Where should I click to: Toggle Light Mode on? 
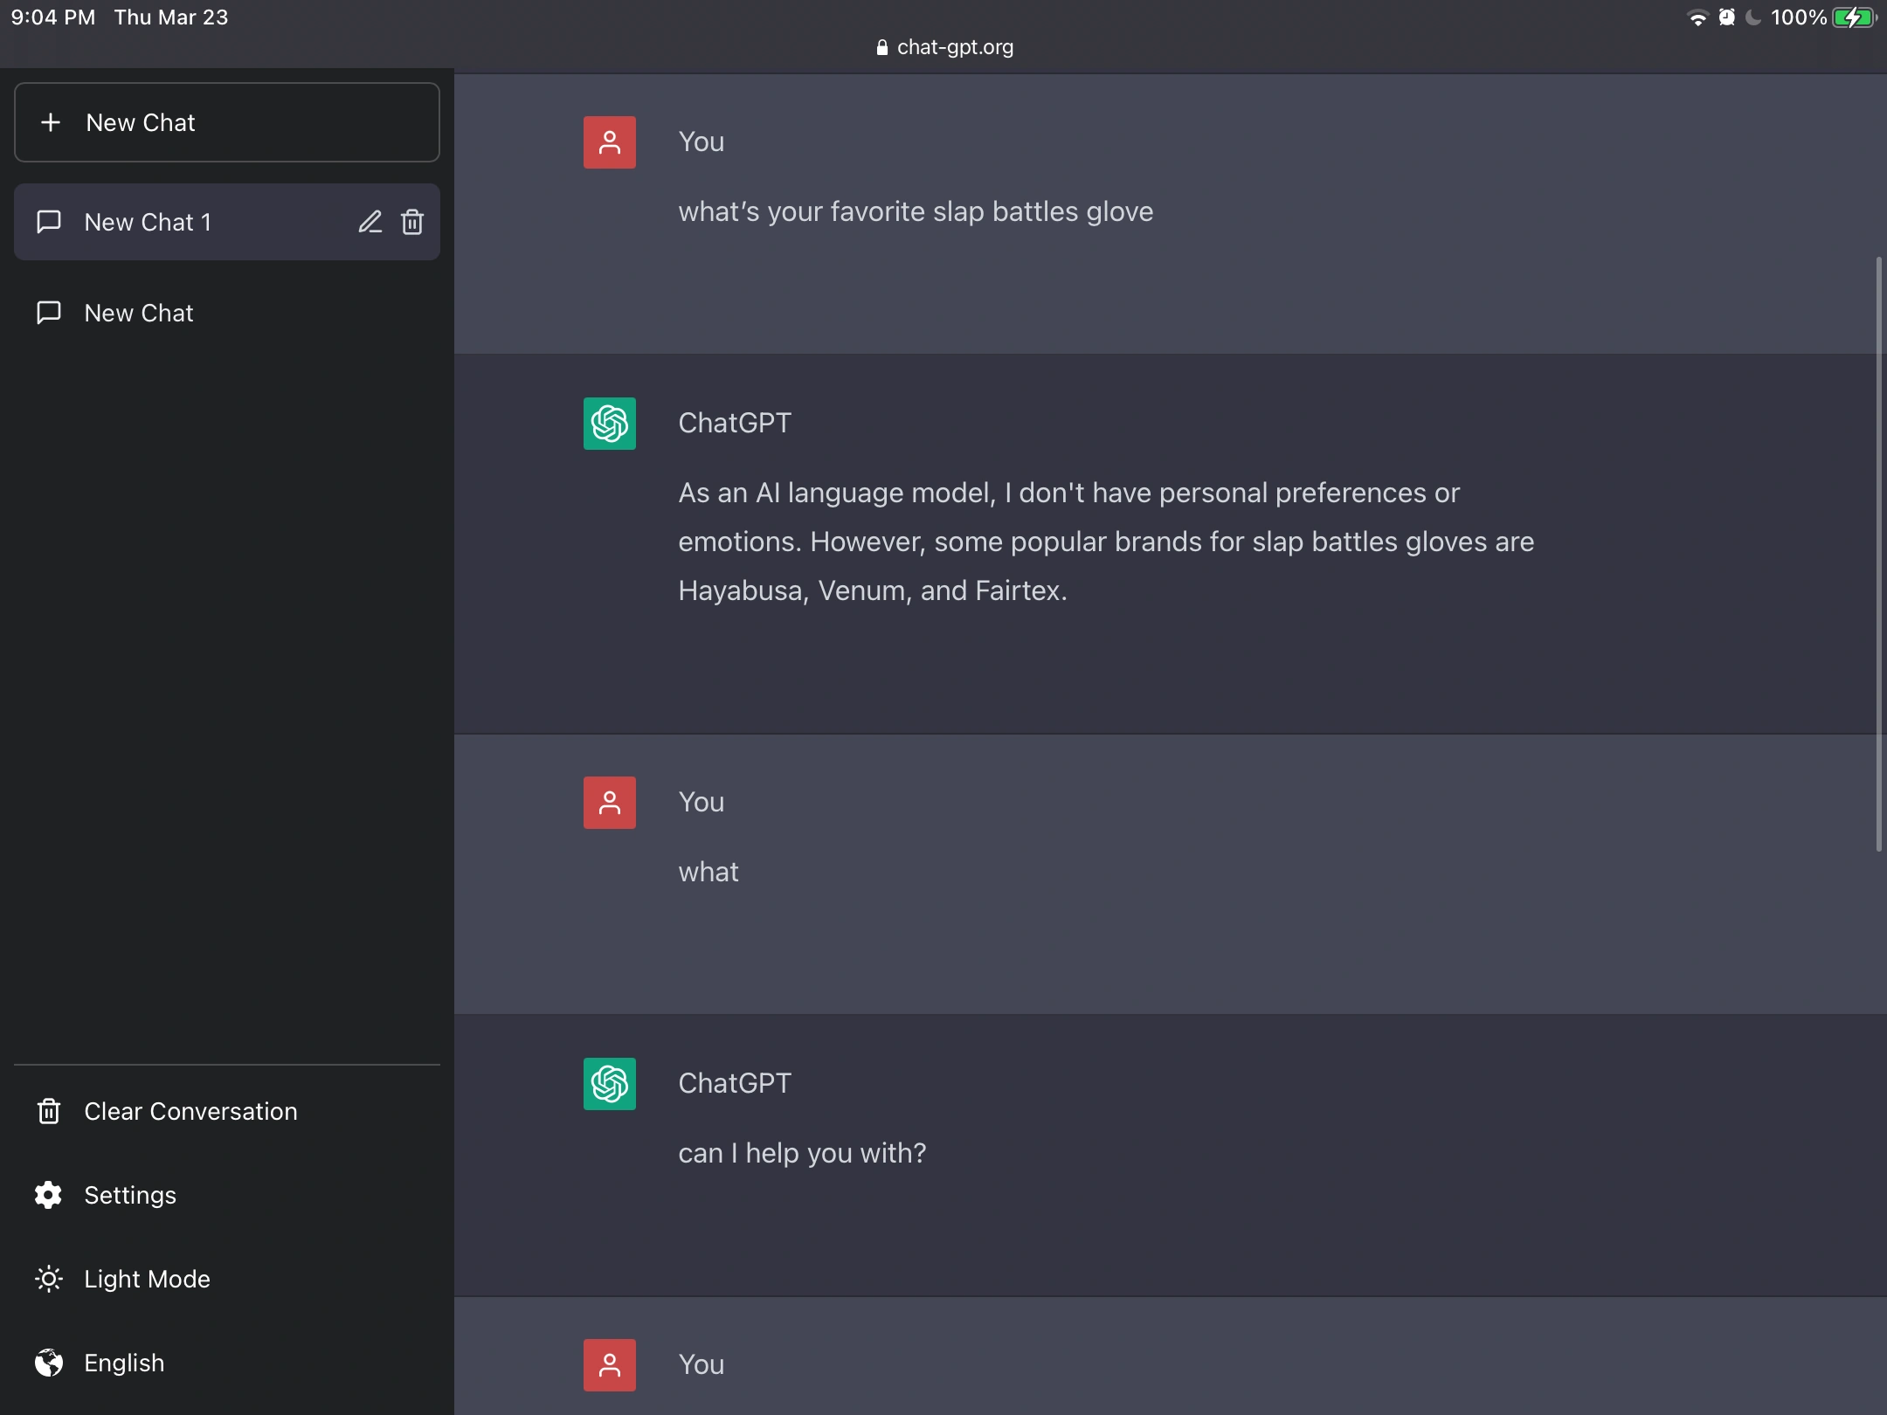click(x=147, y=1279)
